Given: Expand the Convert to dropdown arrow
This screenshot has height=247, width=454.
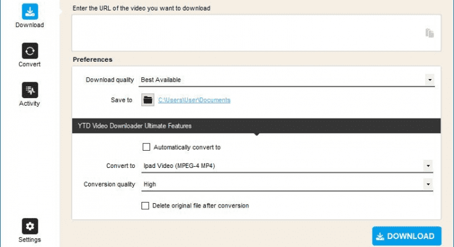Looking at the screenshot, I should (428, 166).
